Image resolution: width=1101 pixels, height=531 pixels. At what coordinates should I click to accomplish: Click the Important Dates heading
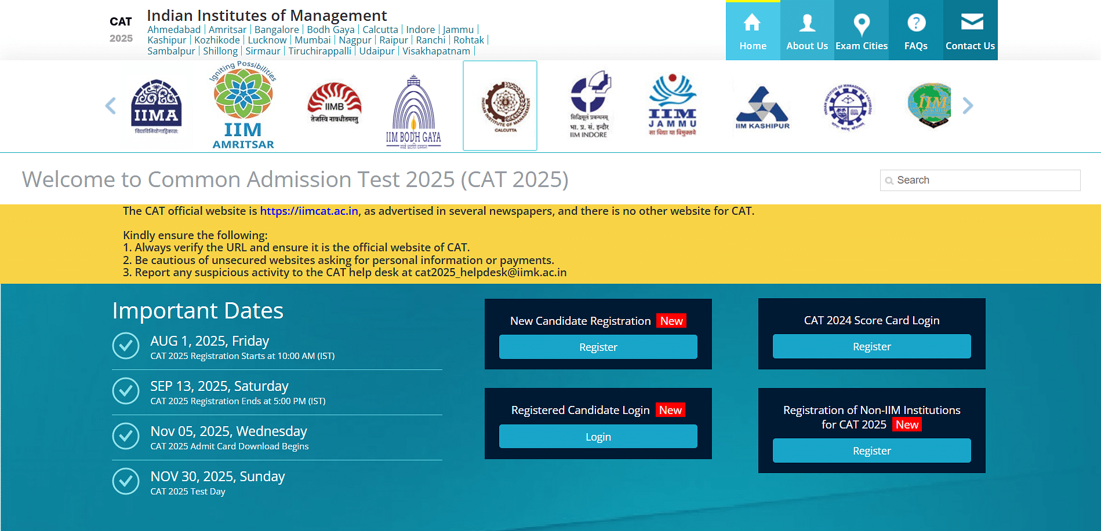coord(198,311)
